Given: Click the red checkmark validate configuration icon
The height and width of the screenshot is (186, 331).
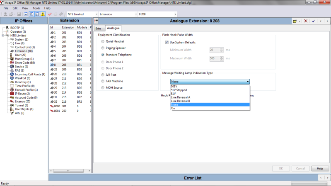Looking at the screenshot, I should pyautogui.click(x=50, y=14).
